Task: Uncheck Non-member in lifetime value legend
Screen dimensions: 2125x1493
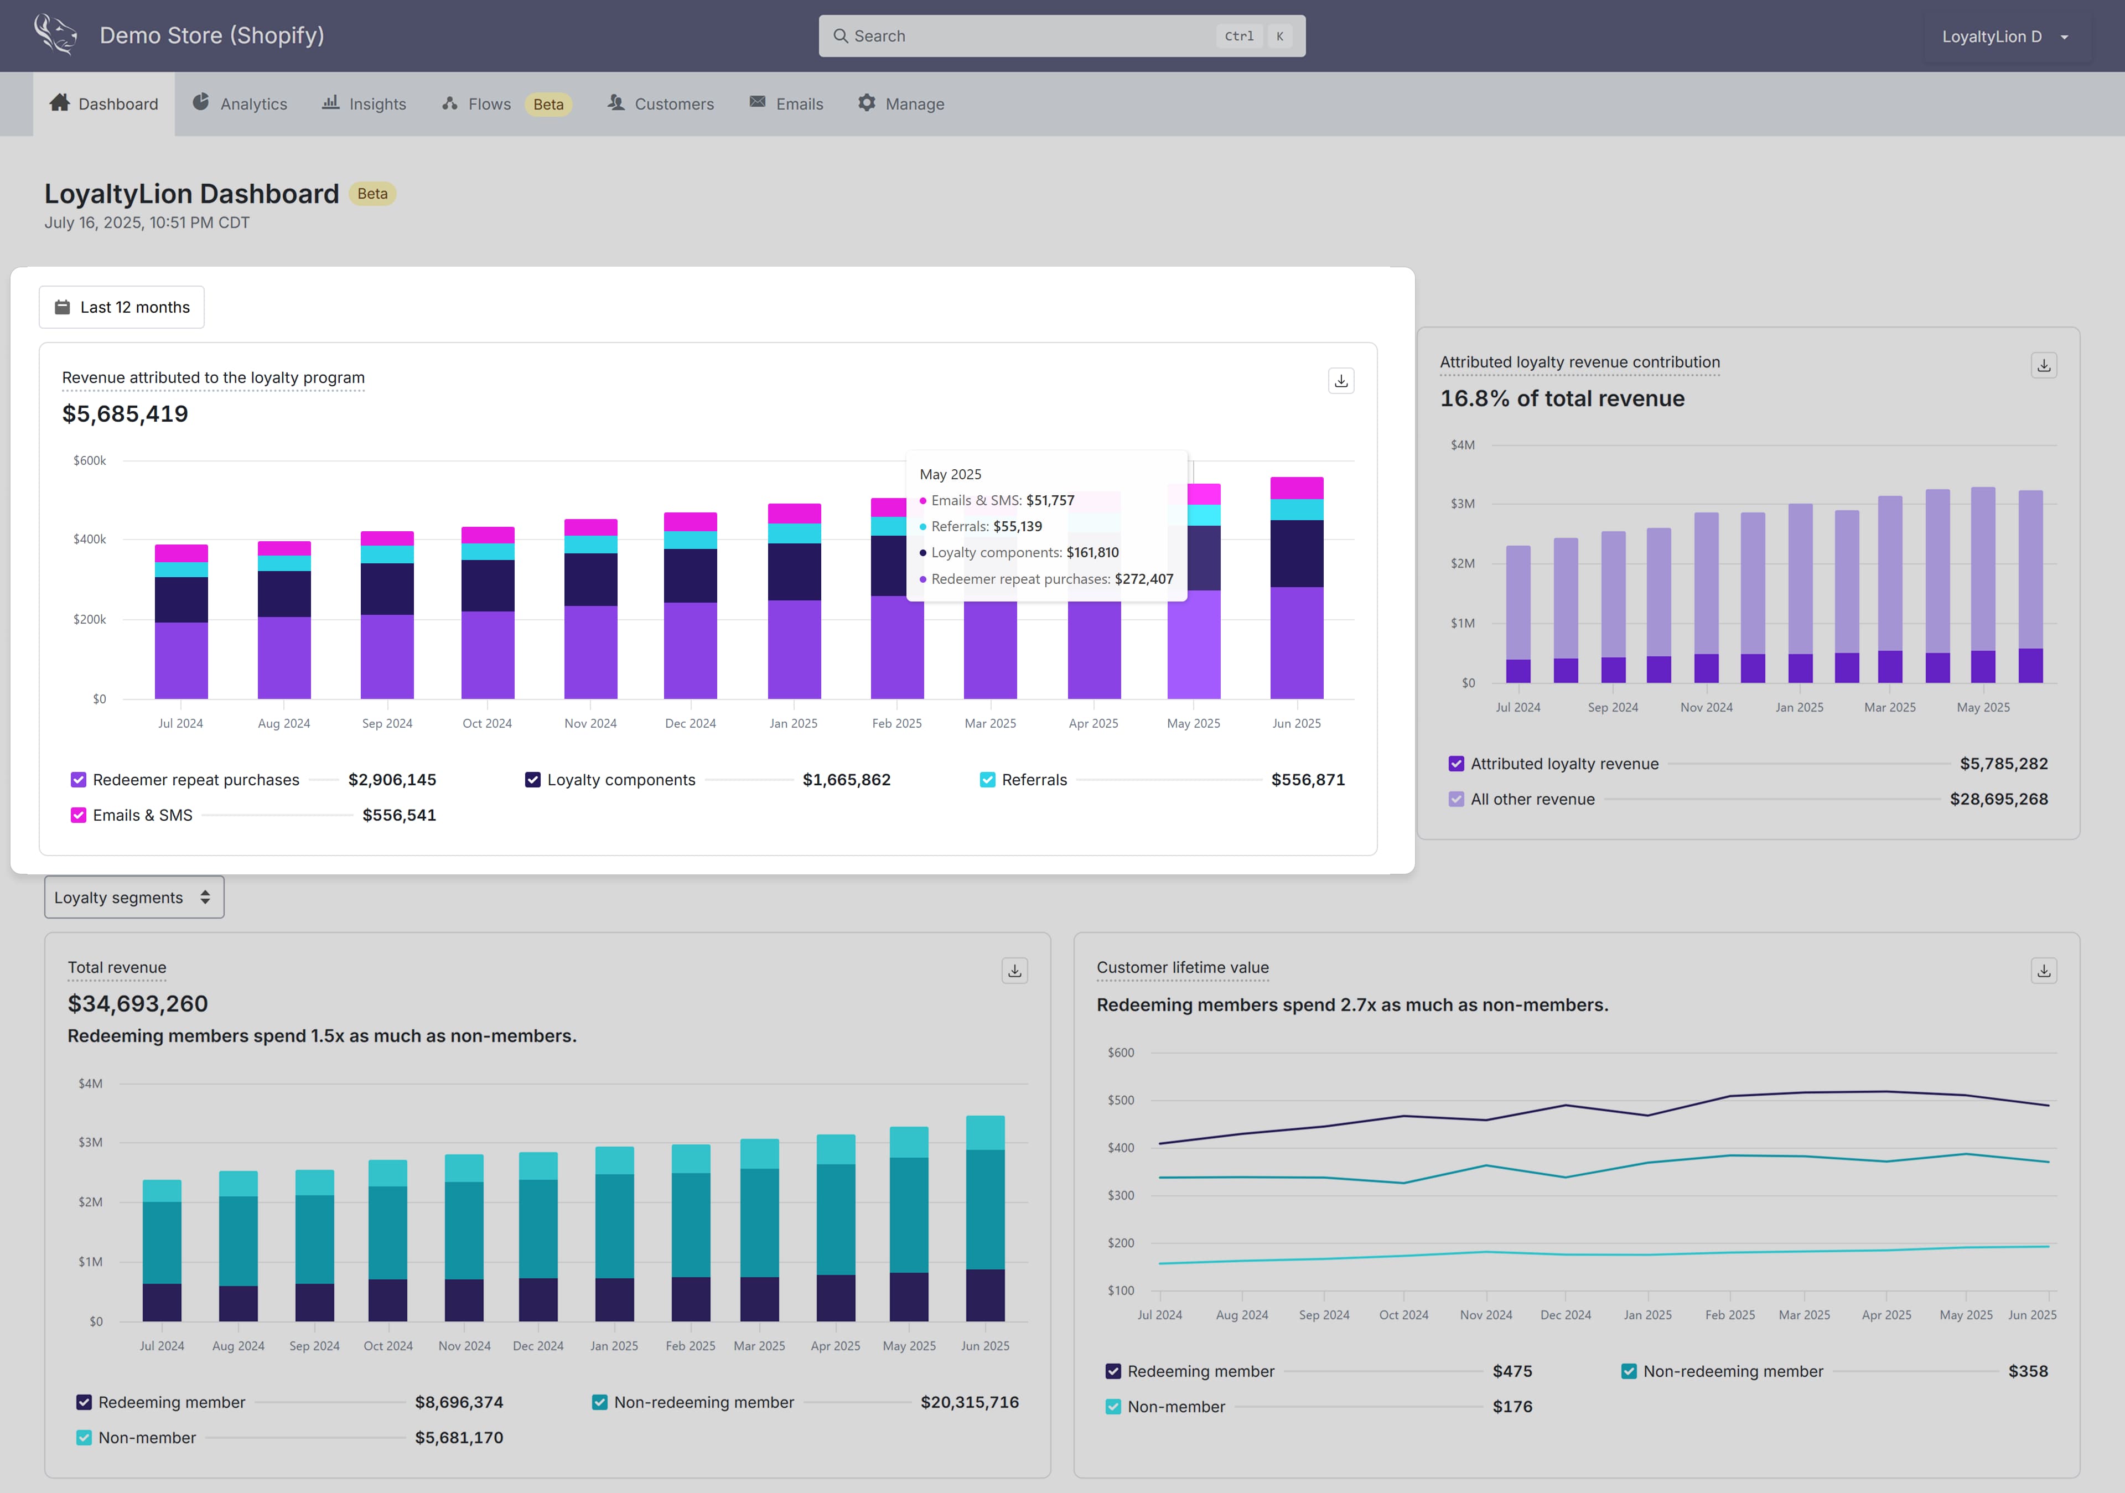Action: click(1113, 1406)
